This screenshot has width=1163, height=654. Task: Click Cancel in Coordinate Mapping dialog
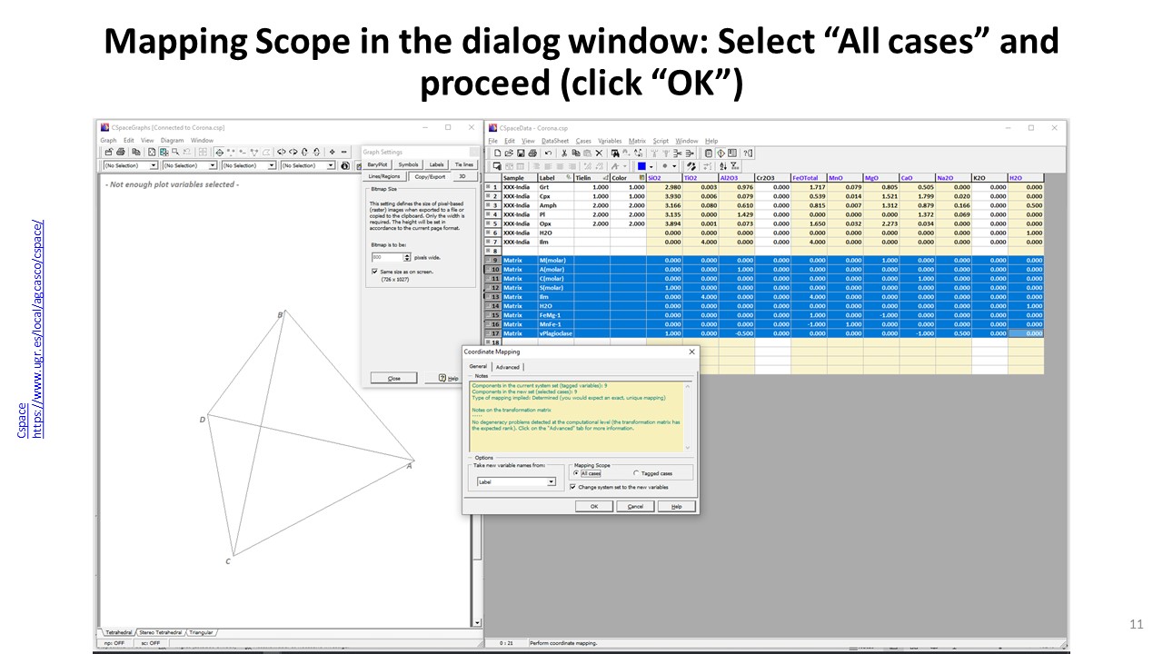pos(635,506)
